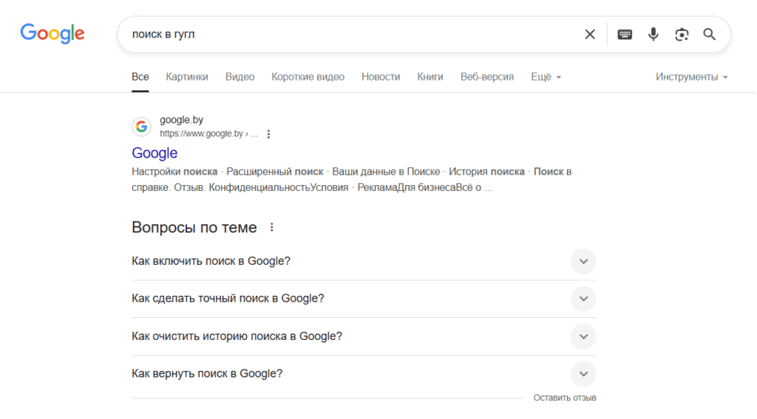Open three-dot menu beside Вопросы по теме
Screen dimensions: 757x419
coord(272,227)
